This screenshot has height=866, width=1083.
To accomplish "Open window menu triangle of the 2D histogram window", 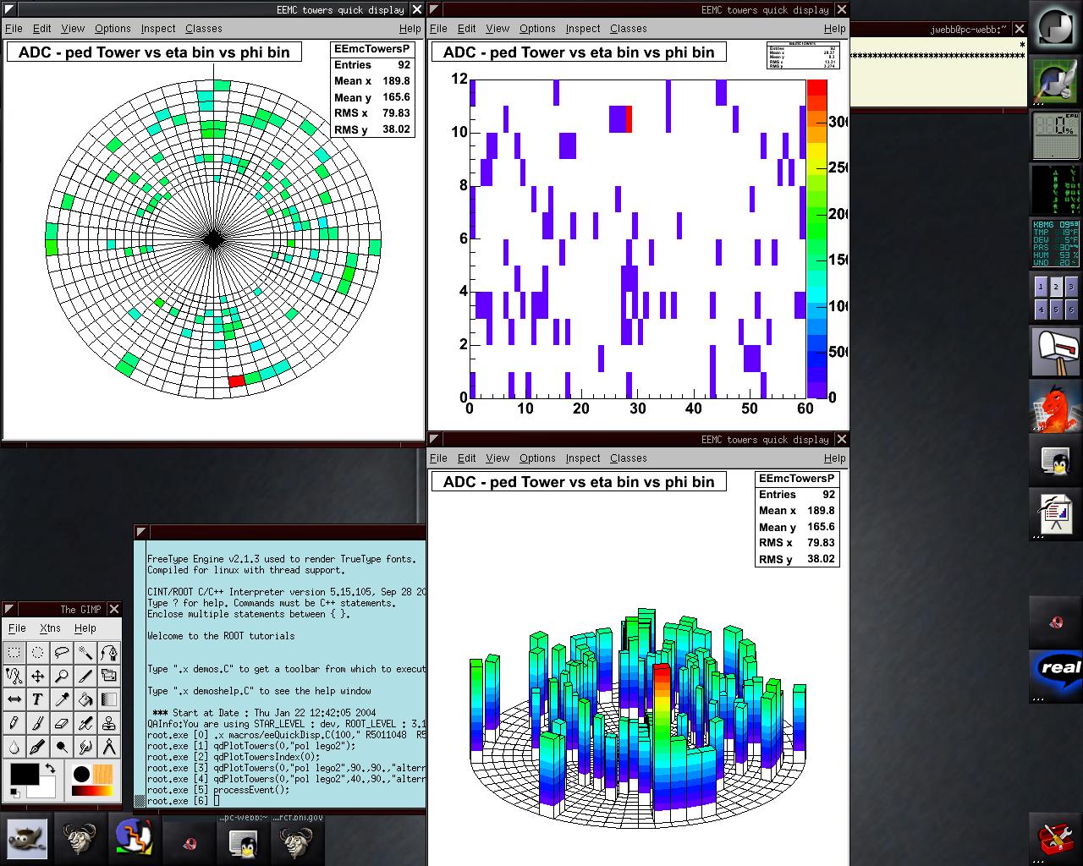I will 435,9.
